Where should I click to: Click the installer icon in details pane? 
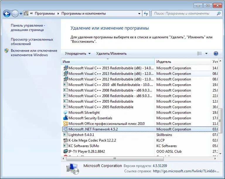[73, 169]
